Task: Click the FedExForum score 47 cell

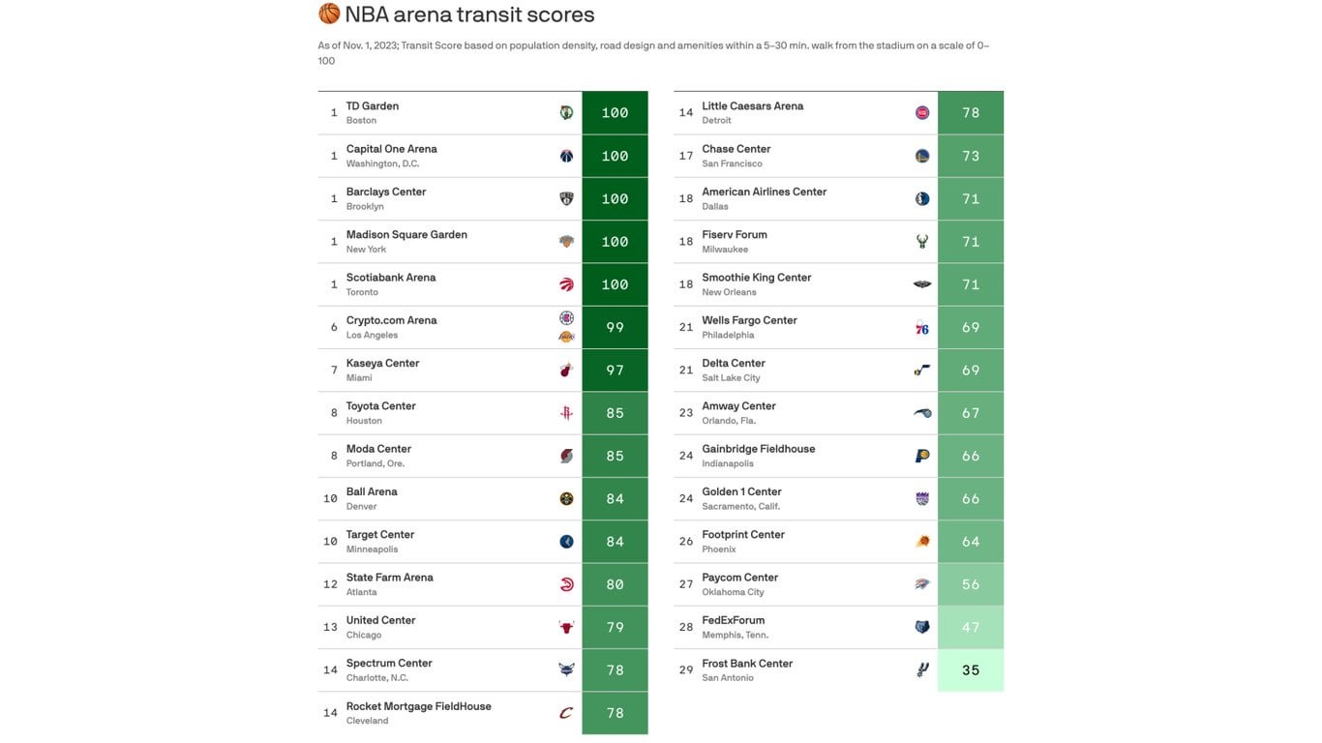Action: click(x=971, y=628)
